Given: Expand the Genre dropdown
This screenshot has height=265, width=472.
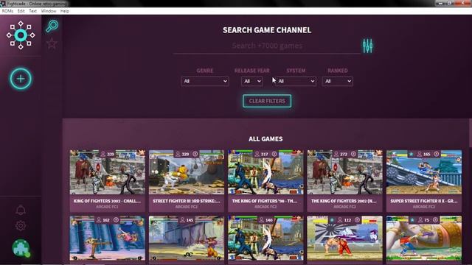Looking at the screenshot, I should point(205,81).
